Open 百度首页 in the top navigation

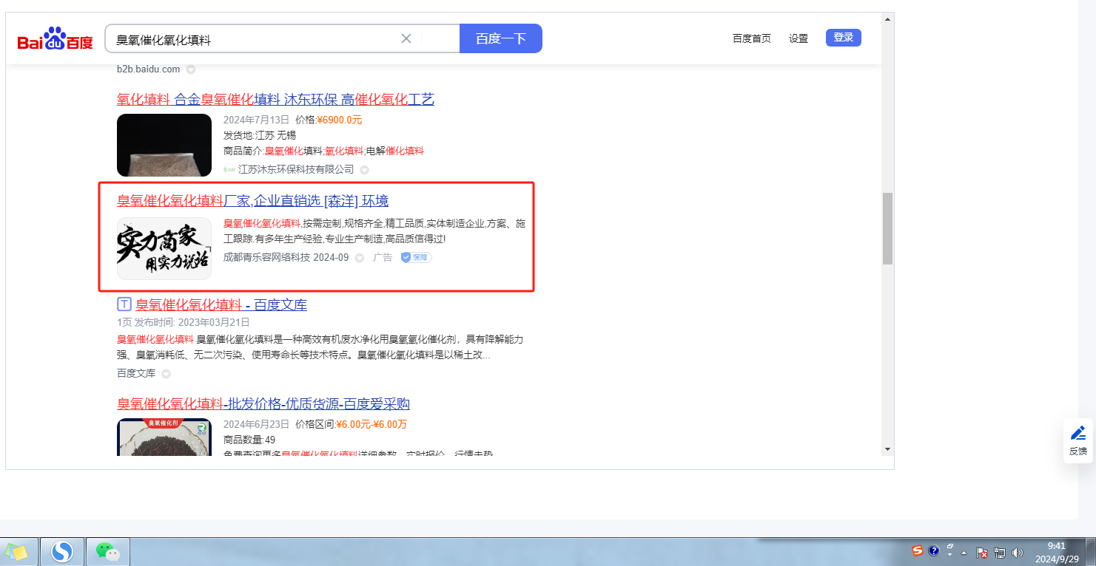(x=751, y=38)
